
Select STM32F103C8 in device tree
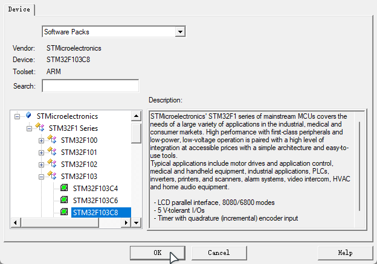tap(101, 212)
